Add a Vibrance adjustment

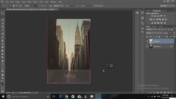164,16
